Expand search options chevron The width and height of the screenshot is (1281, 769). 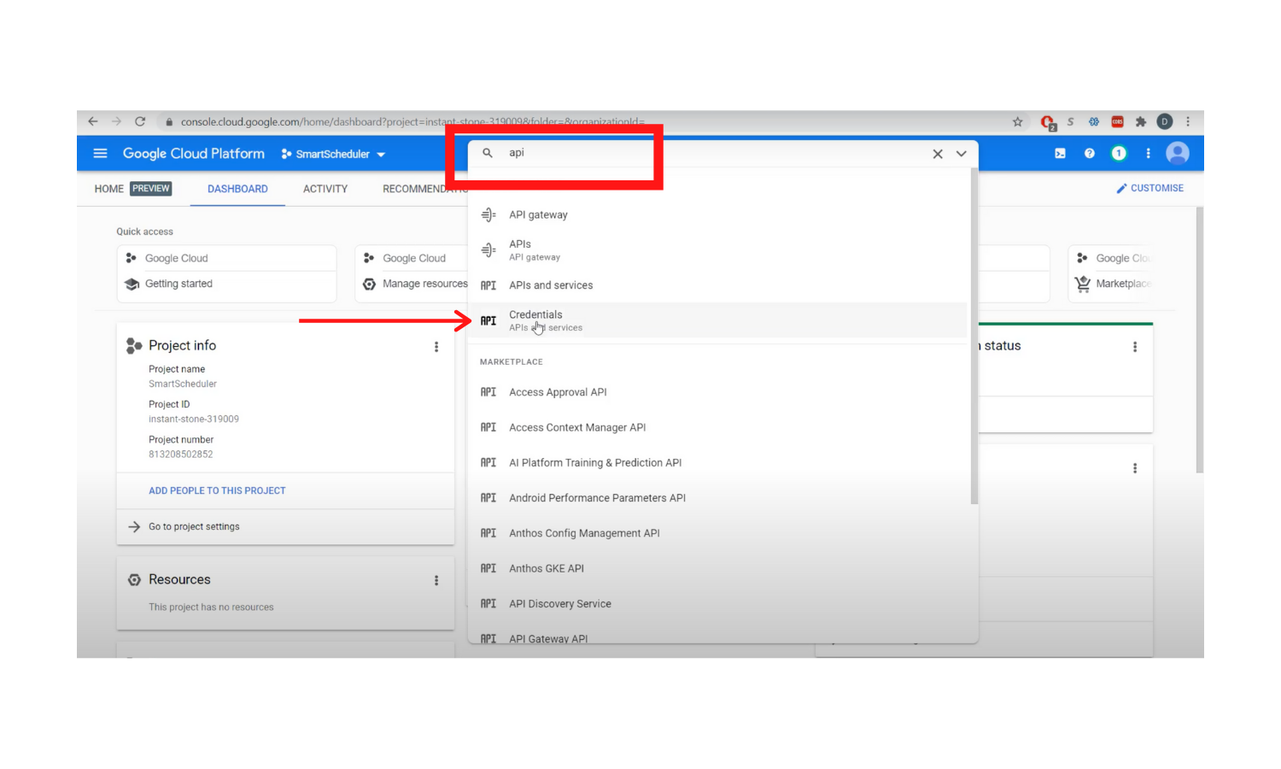[962, 154]
